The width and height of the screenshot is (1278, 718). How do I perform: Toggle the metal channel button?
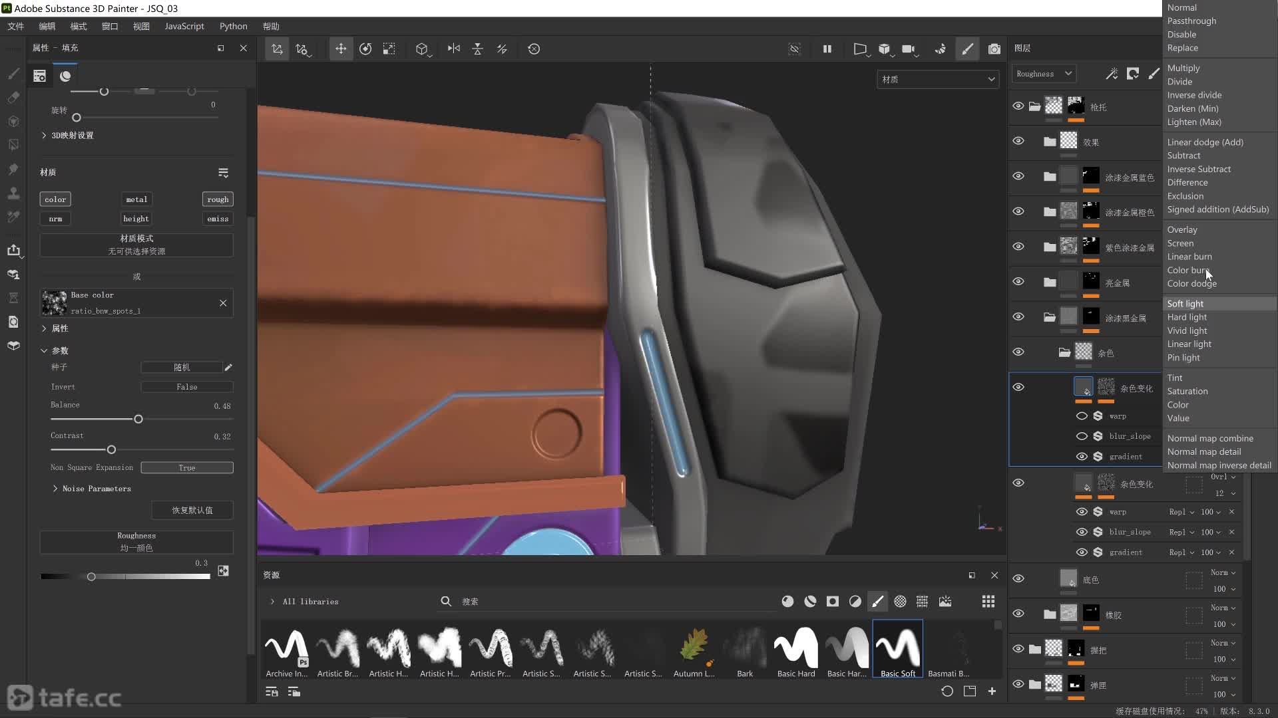(136, 199)
